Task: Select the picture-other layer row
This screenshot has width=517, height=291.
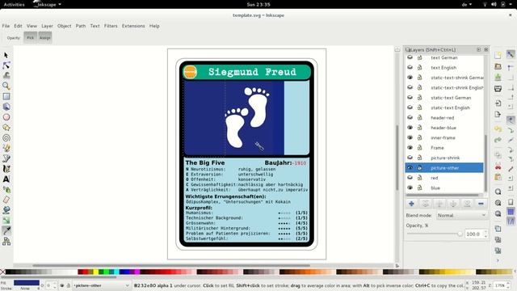Action: (x=444, y=167)
